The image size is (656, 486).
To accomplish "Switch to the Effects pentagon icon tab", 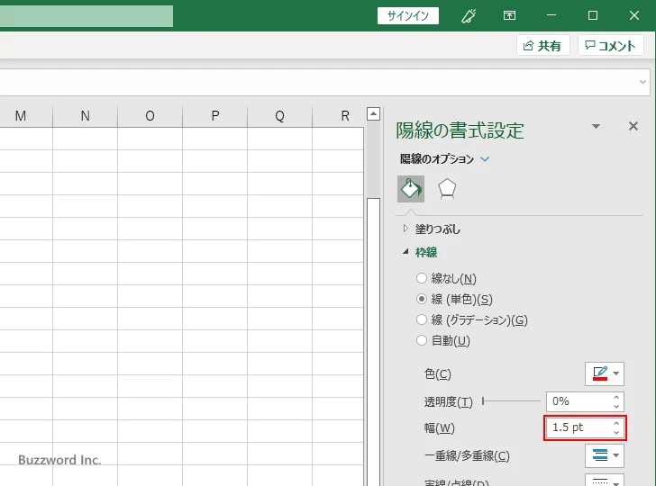I will [x=447, y=189].
